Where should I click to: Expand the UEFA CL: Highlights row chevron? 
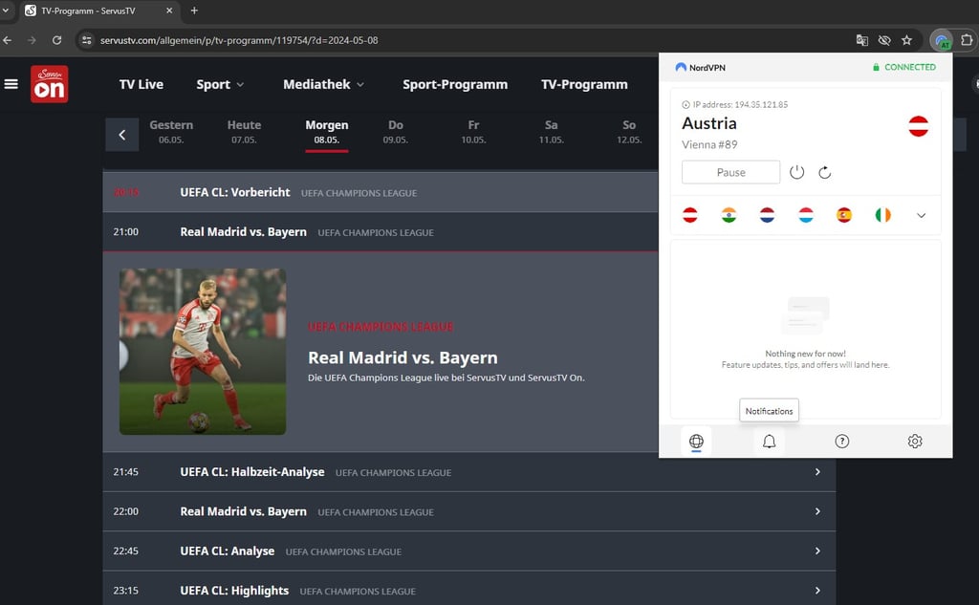[817, 591]
